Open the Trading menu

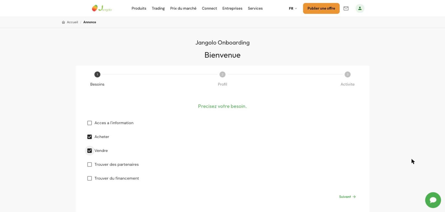[158, 9]
